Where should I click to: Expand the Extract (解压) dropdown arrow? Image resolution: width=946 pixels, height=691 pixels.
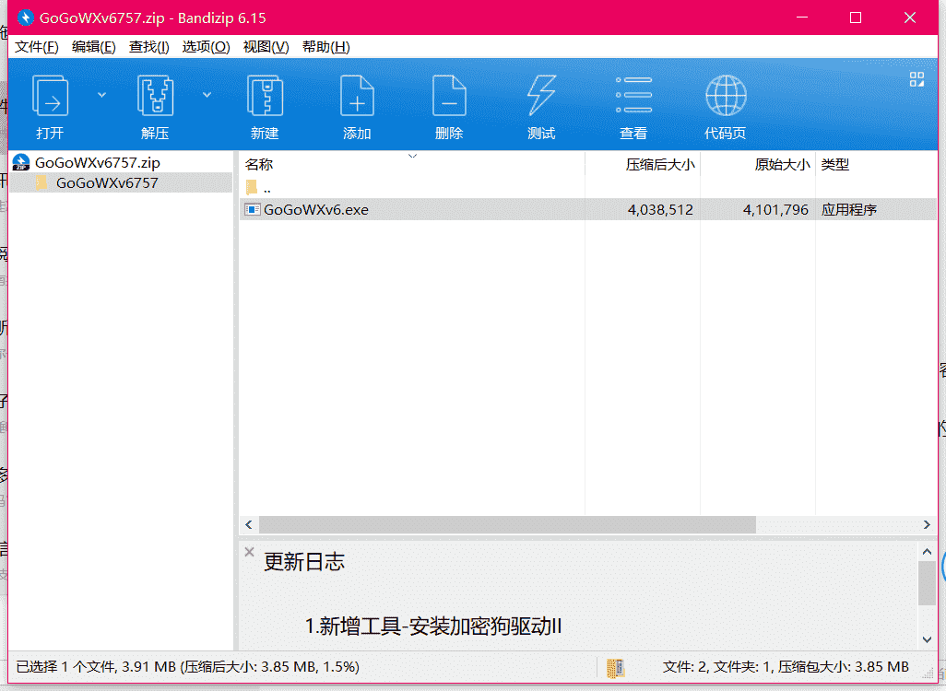207,95
